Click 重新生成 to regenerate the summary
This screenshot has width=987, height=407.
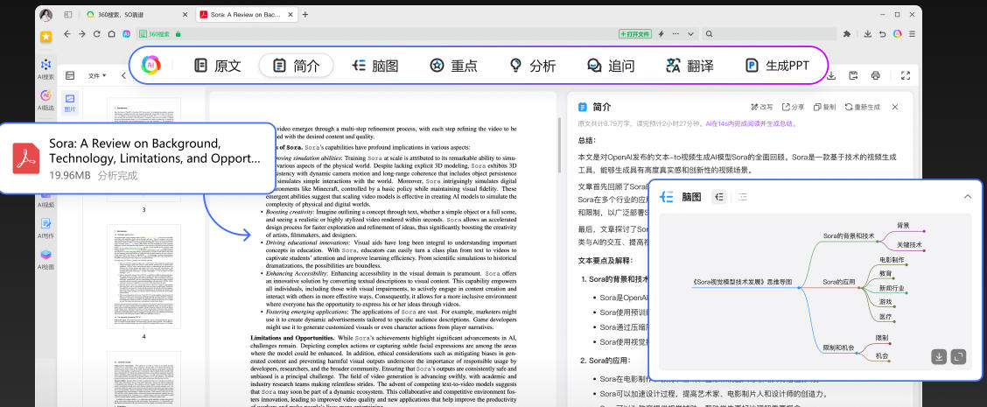[x=862, y=107]
